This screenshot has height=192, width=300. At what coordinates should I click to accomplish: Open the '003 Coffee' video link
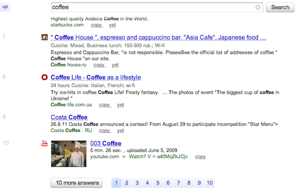105,143
